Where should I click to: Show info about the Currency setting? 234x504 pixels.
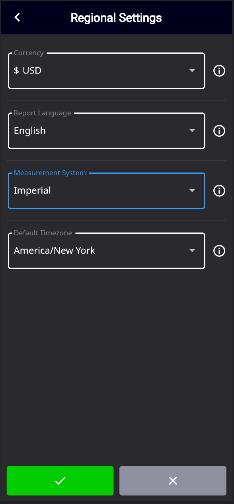(219, 71)
